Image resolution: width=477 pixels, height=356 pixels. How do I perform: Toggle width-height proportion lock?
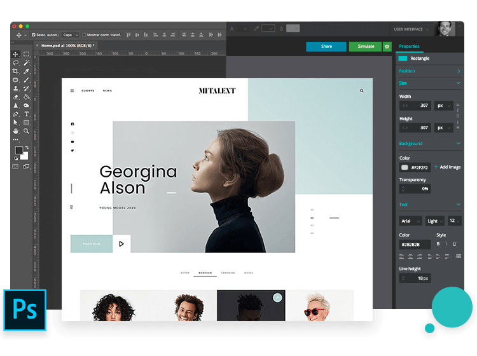[457, 116]
